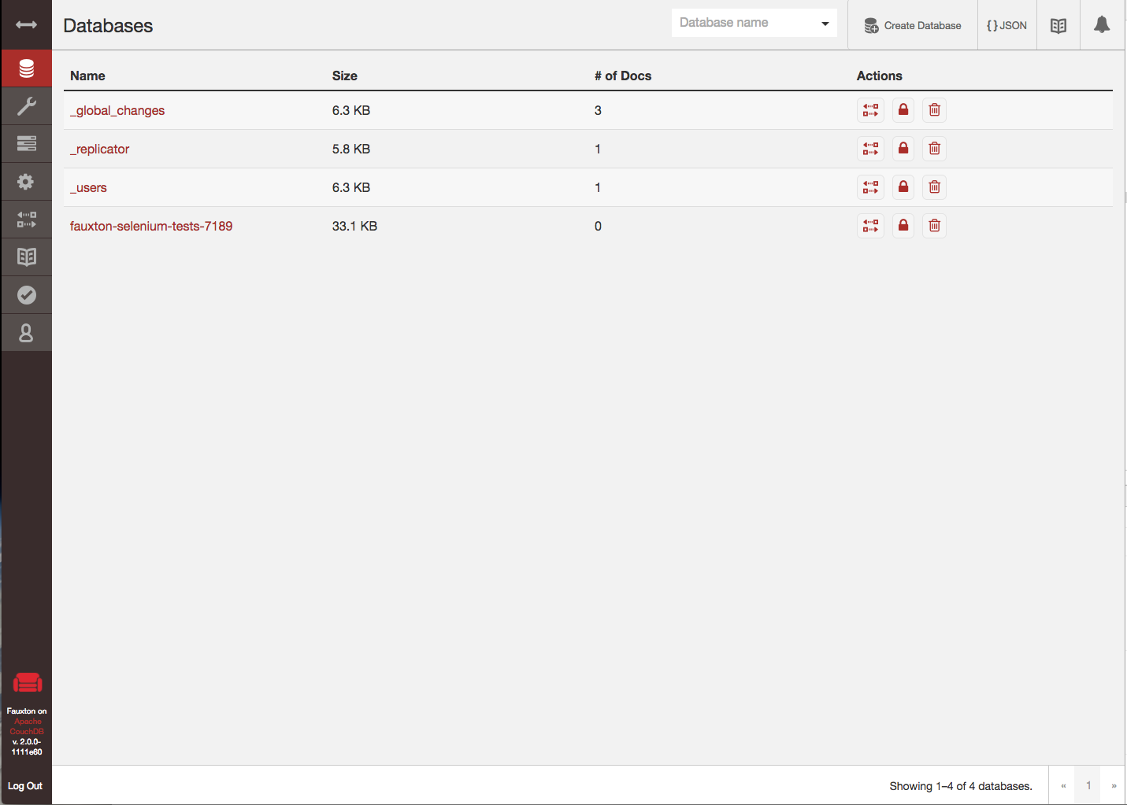Replicate the _replicator database
Image resolution: width=1127 pixels, height=805 pixels.
(870, 149)
